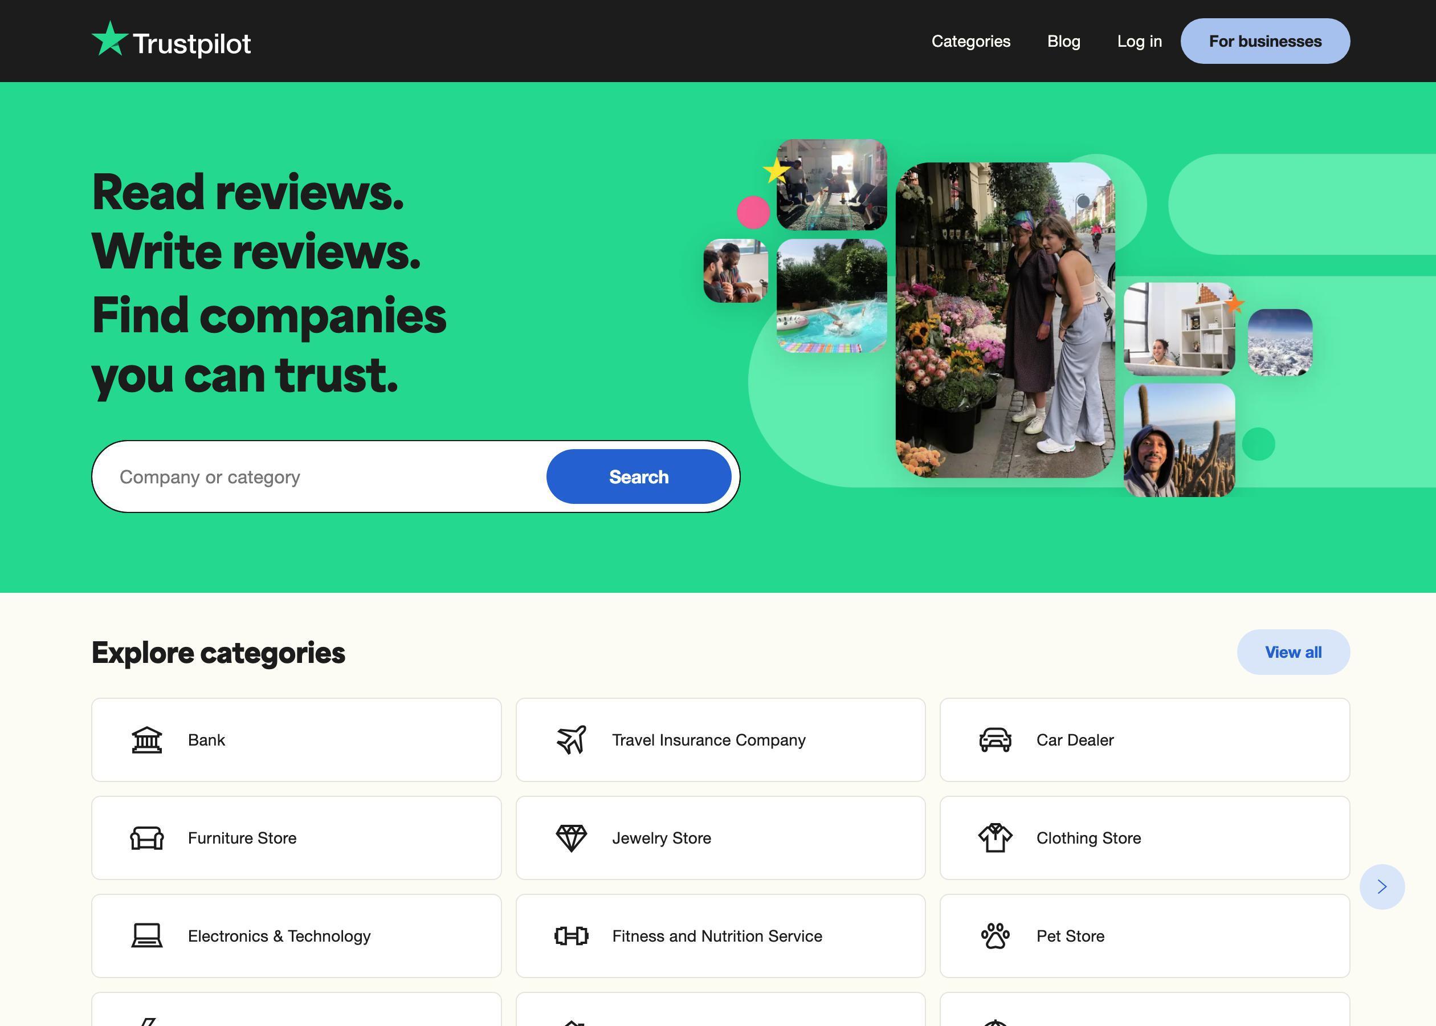Click the Bank category icon
Image resolution: width=1436 pixels, height=1026 pixels.
click(x=146, y=739)
